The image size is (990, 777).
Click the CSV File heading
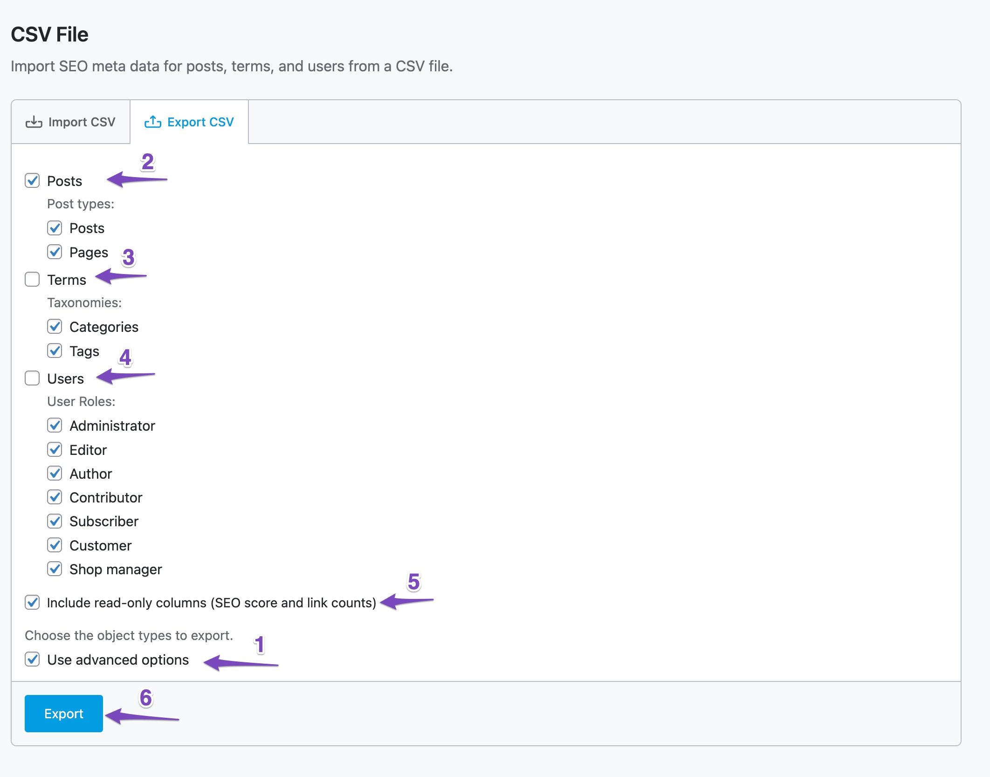pos(49,34)
